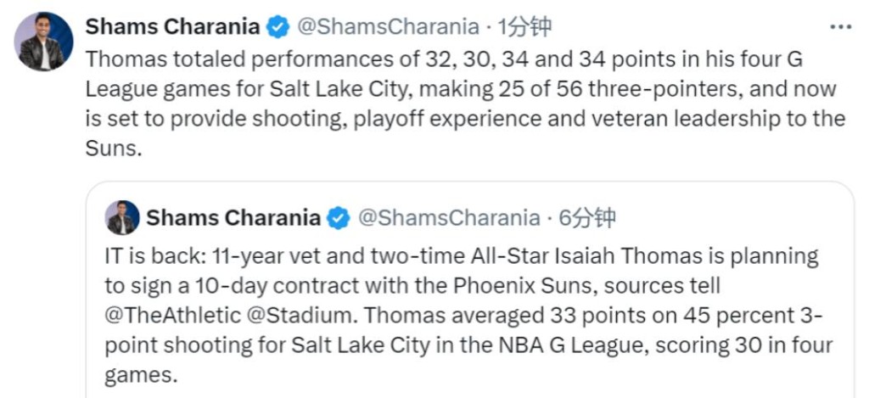Visit the top @ShamsCharania handle link
Viewport: 869px width, 398px height.
(389, 26)
